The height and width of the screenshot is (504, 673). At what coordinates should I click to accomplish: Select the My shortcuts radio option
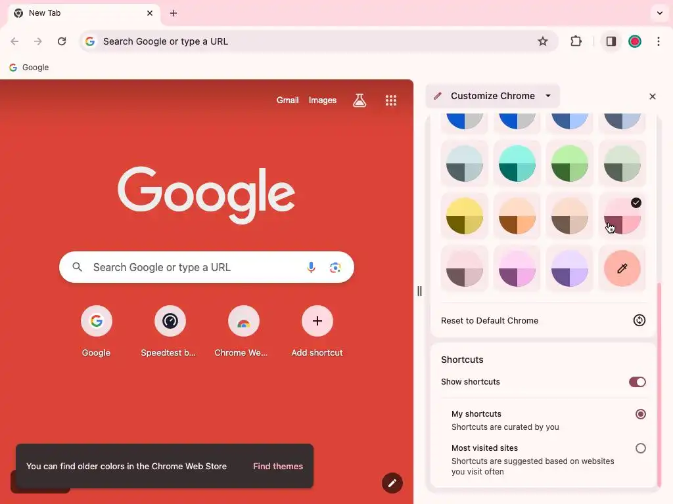pyautogui.click(x=640, y=414)
